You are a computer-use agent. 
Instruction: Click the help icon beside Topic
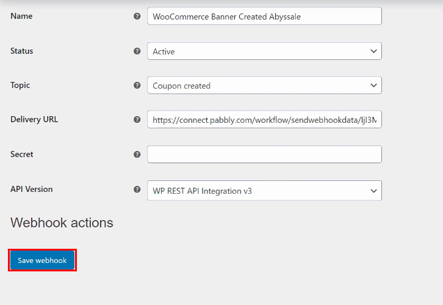coord(137,86)
